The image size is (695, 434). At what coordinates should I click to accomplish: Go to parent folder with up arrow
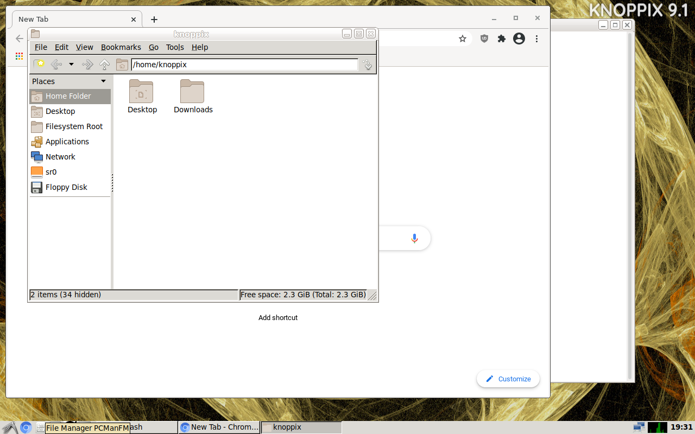pyautogui.click(x=104, y=65)
